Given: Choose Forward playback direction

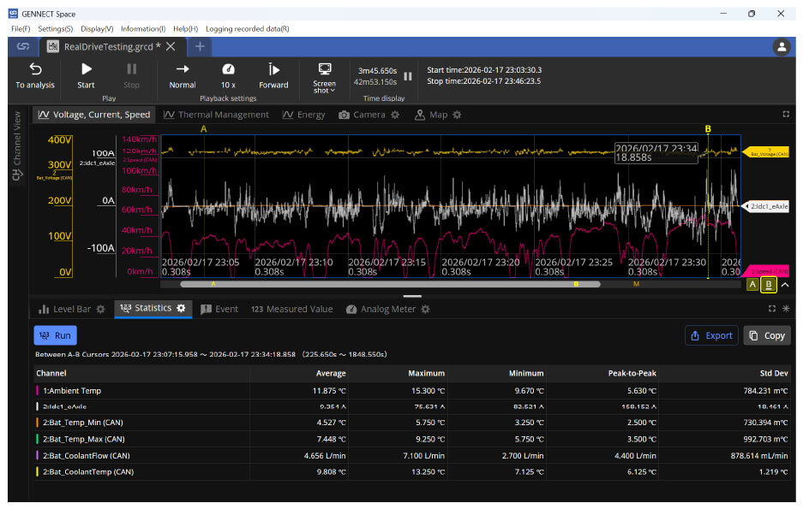Looking at the screenshot, I should point(273,75).
